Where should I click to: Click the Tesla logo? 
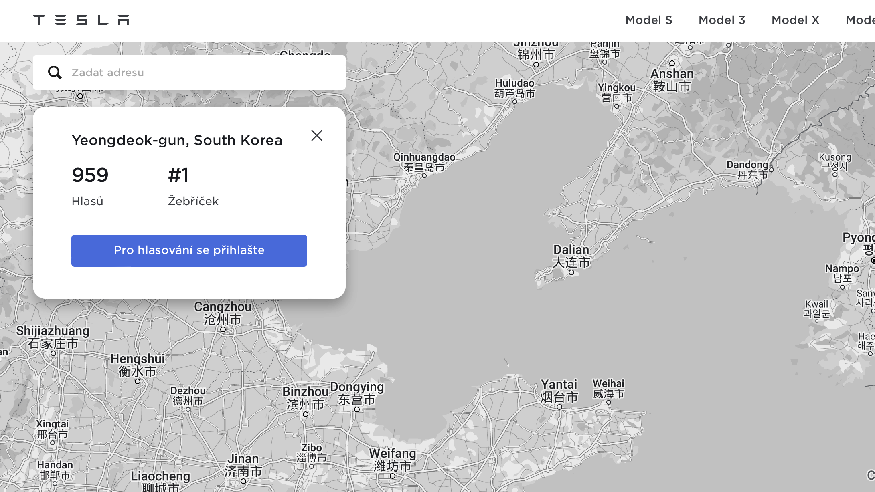tap(81, 20)
